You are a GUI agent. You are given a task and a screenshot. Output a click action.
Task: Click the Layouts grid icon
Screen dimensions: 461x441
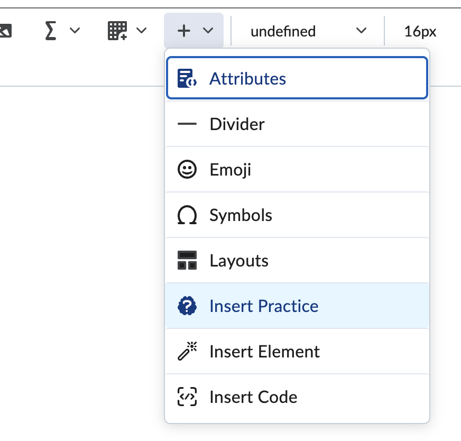(x=186, y=260)
